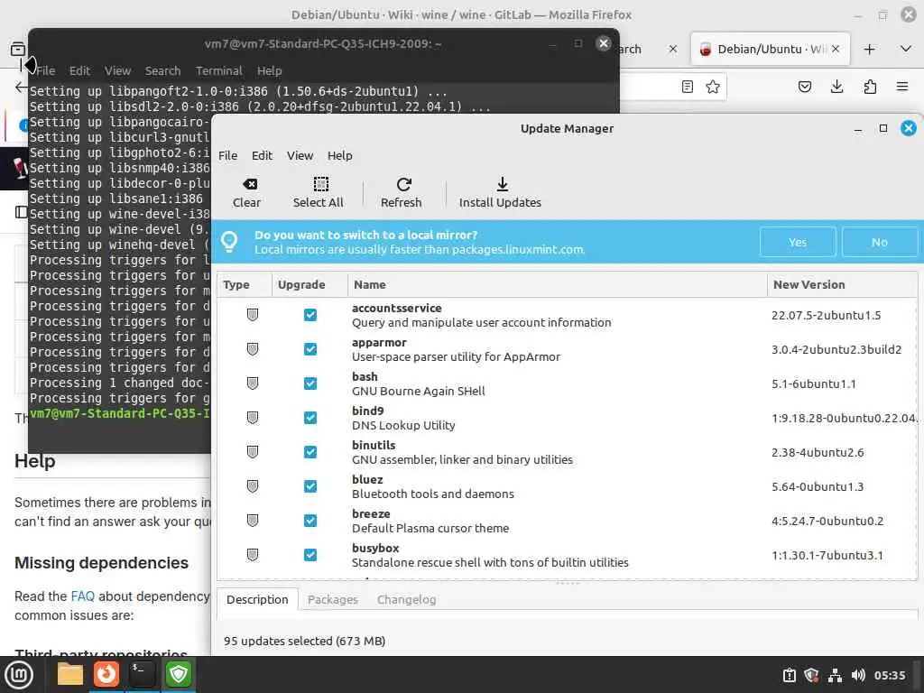Click the shield type icon for binutils
The image size is (924, 693).
point(253,451)
